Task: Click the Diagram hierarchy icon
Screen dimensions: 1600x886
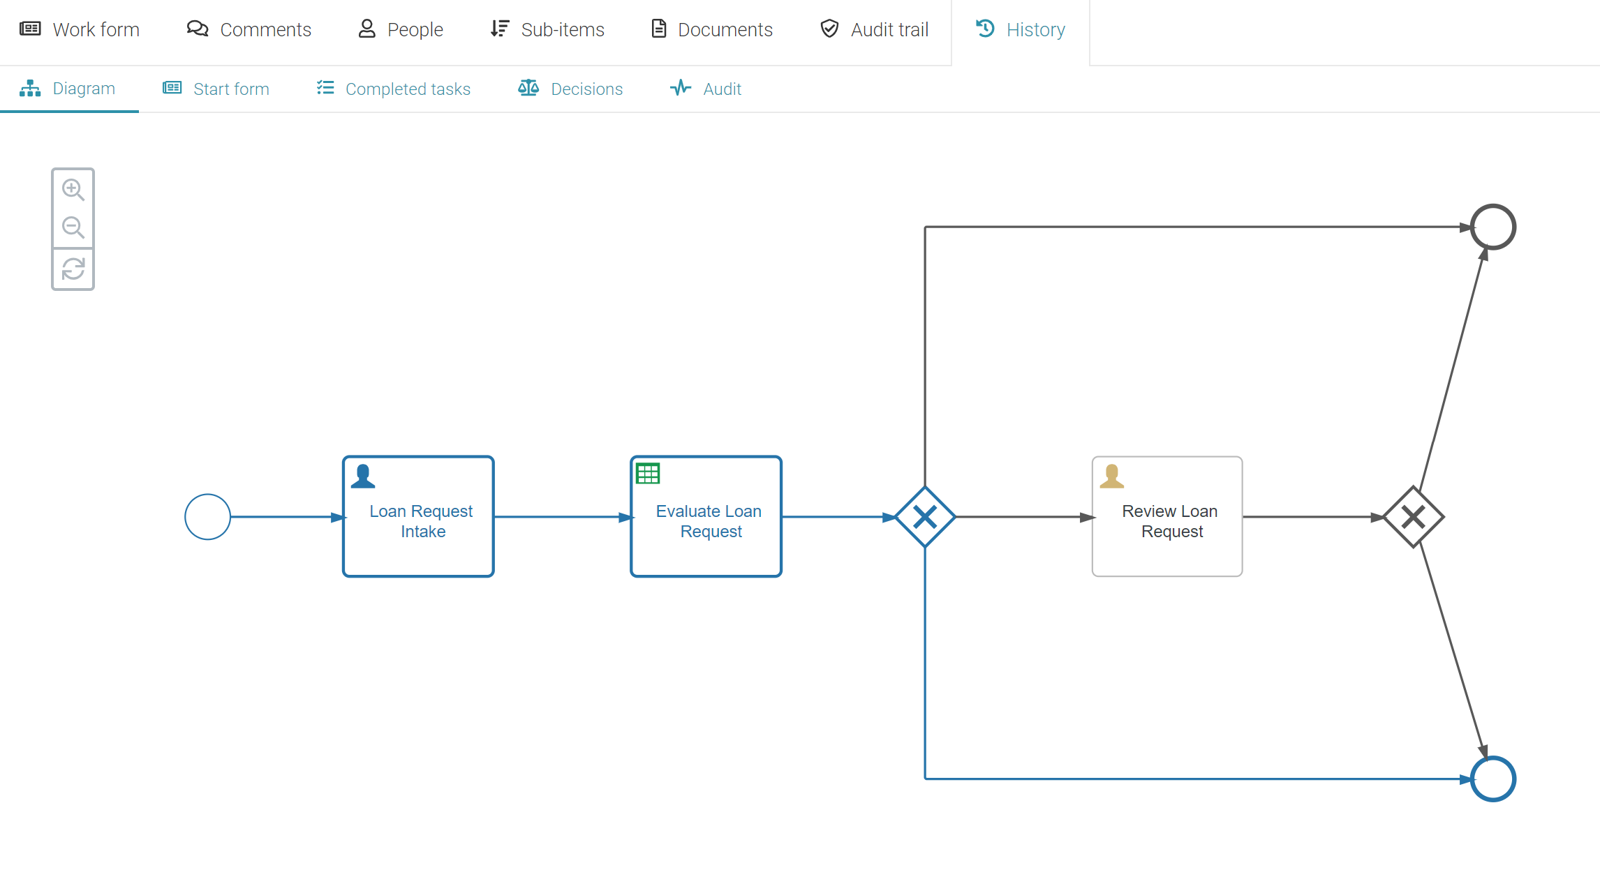Action: [31, 88]
